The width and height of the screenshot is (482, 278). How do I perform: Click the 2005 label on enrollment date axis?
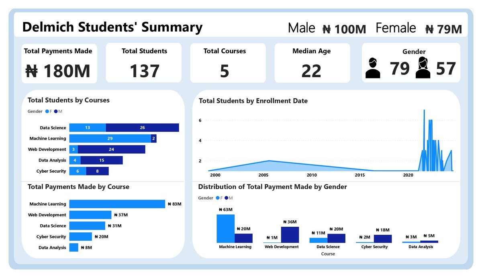point(263,175)
